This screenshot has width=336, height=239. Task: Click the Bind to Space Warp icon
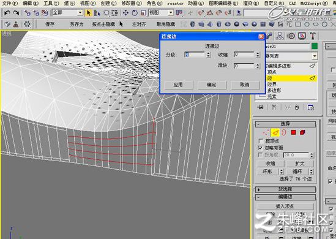point(45,13)
